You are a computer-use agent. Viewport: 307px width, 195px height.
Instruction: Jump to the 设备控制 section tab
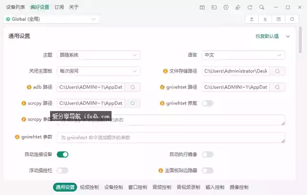[x=113, y=187]
